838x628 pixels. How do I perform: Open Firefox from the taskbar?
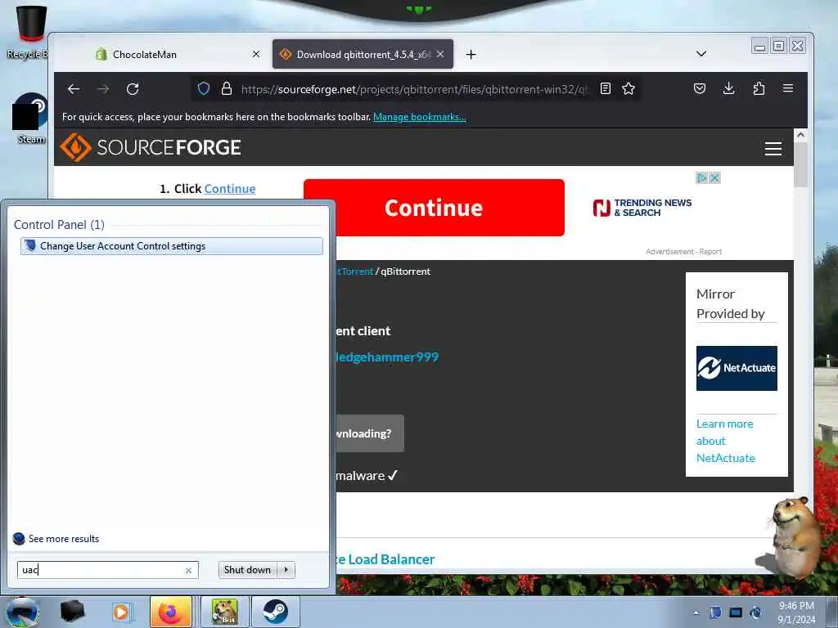[171, 612]
